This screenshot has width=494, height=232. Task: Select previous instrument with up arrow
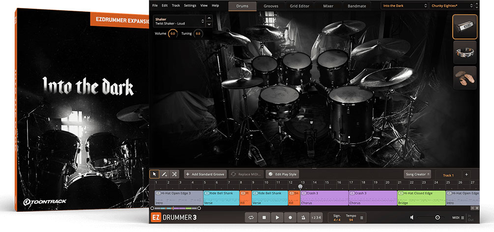[209, 18]
